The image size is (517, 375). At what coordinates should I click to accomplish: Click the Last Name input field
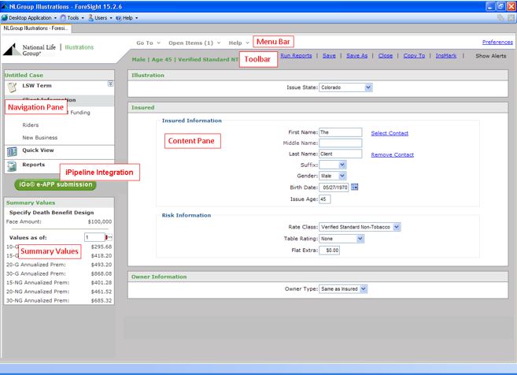tap(340, 154)
